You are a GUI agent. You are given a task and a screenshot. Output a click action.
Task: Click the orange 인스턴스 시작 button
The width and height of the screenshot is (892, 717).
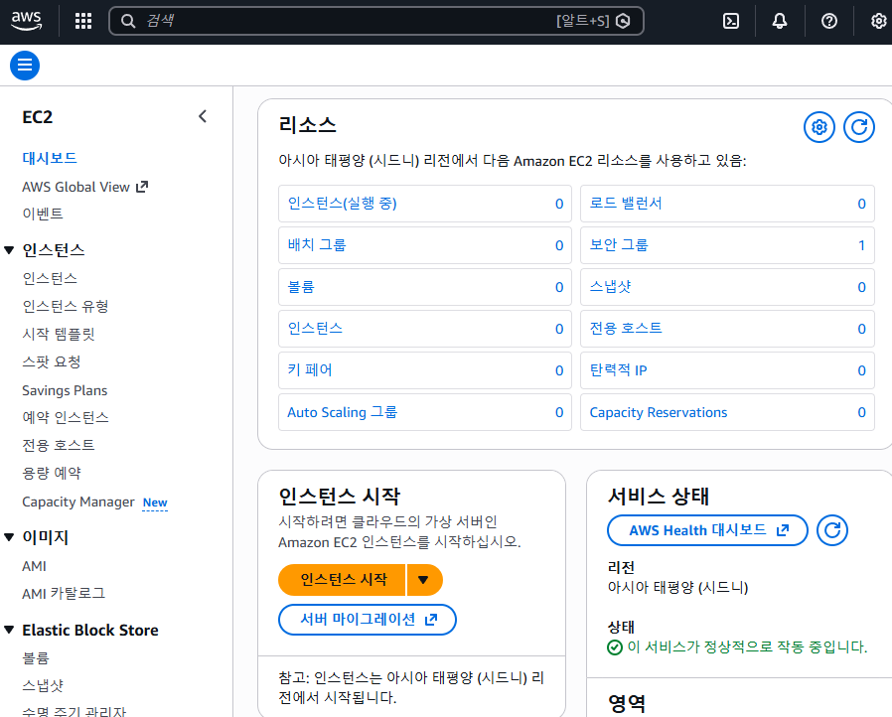tap(342, 580)
